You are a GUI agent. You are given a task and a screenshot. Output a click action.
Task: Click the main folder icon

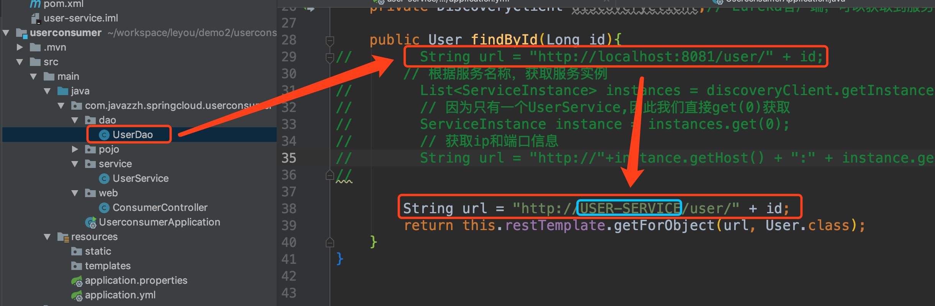pyautogui.click(x=49, y=77)
